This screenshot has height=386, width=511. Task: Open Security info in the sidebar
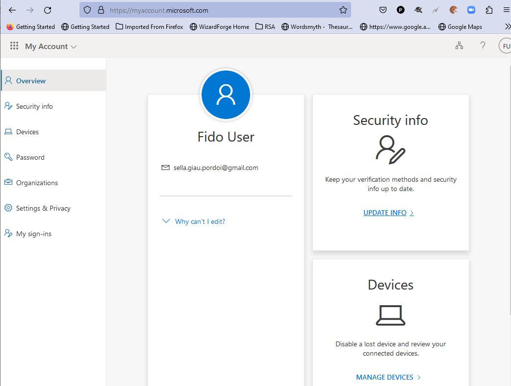(x=53, y=106)
